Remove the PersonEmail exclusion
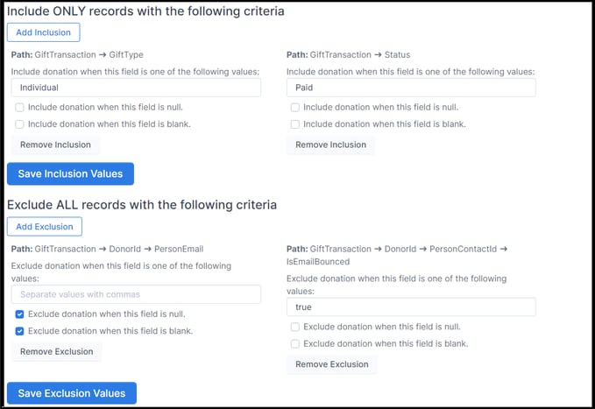This screenshot has width=595, height=409. pos(57,352)
